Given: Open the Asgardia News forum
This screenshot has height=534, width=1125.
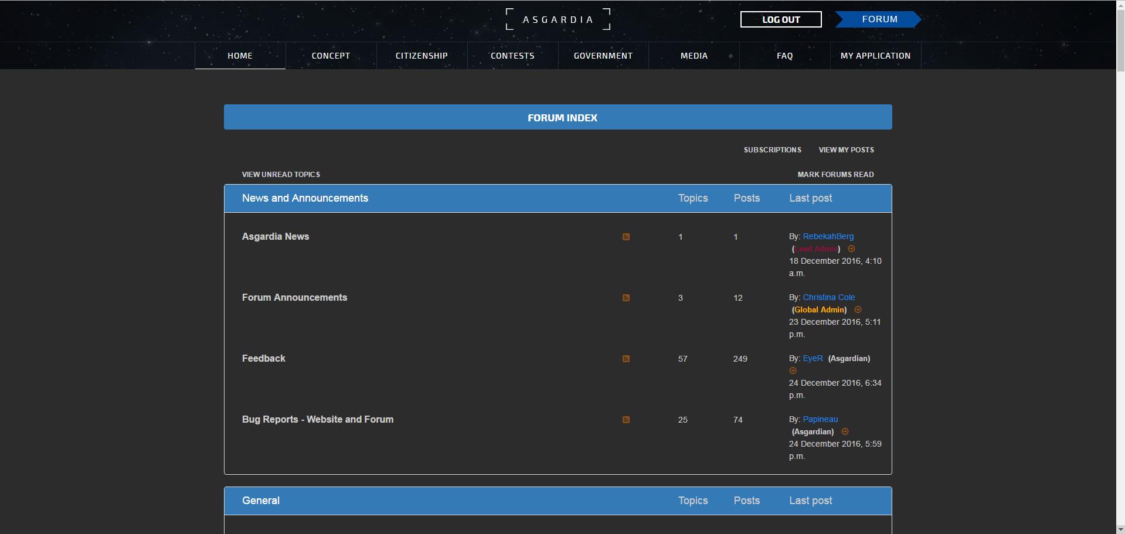Looking at the screenshot, I should point(276,237).
